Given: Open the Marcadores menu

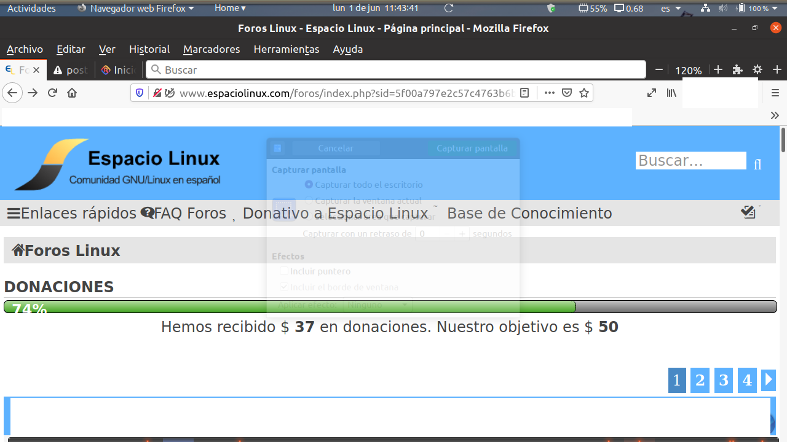Looking at the screenshot, I should (212, 49).
